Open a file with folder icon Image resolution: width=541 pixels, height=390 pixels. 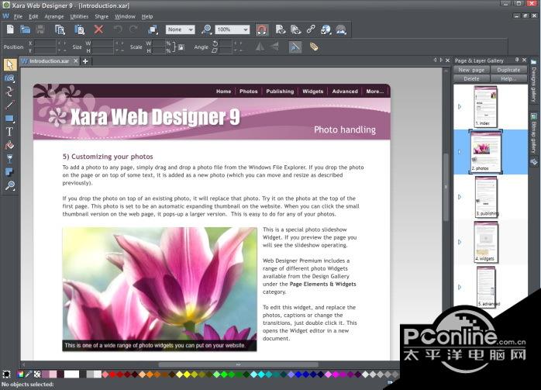pos(25,29)
